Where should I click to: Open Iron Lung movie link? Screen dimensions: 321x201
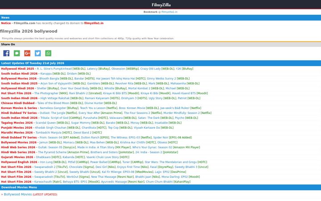click(x=46, y=162)
